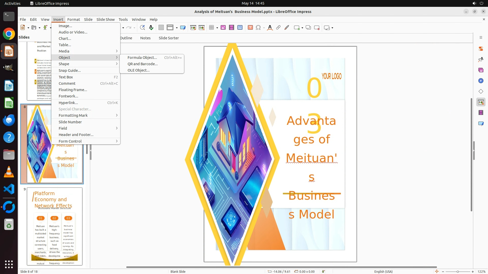Toggle Display Grid in toolbar
The width and height of the screenshot is (488, 274).
point(161,28)
